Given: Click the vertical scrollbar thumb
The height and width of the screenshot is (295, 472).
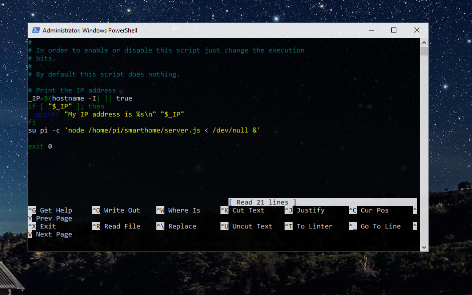Looking at the screenshot, I should 424,51.
